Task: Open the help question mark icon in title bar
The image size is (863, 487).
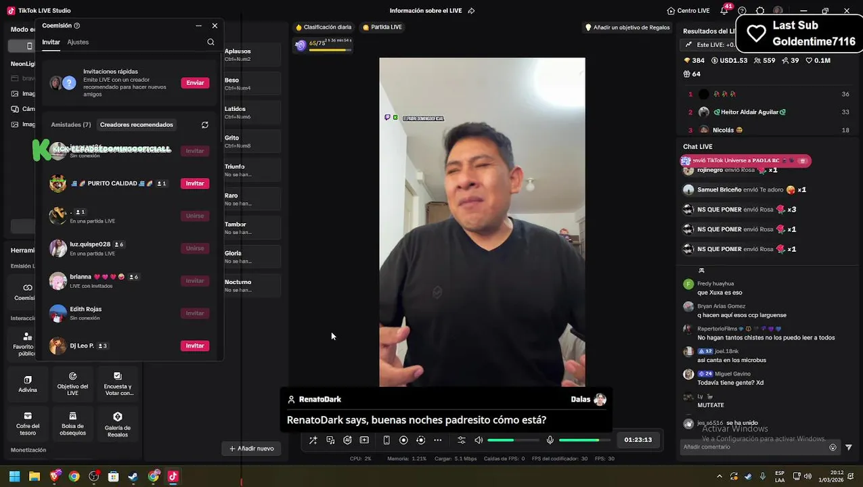Action: click(x=743, y=11)
